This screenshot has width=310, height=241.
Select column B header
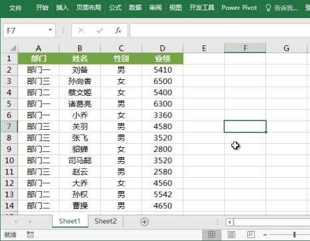click(80, 48)
